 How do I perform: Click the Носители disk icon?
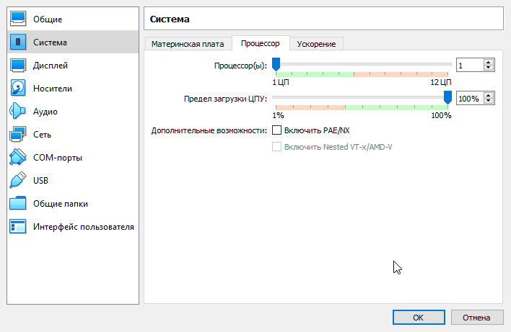pos(18,89)
